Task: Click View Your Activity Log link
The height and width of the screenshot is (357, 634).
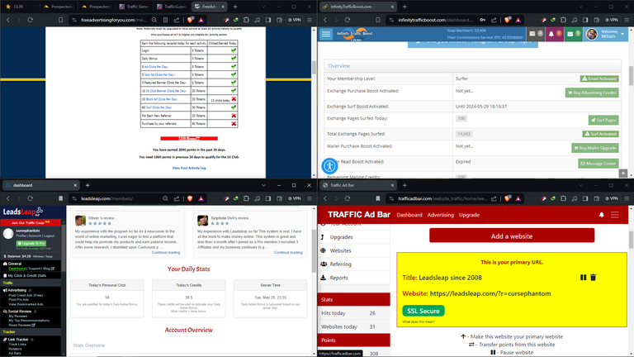Action: (x=189, y=168)
